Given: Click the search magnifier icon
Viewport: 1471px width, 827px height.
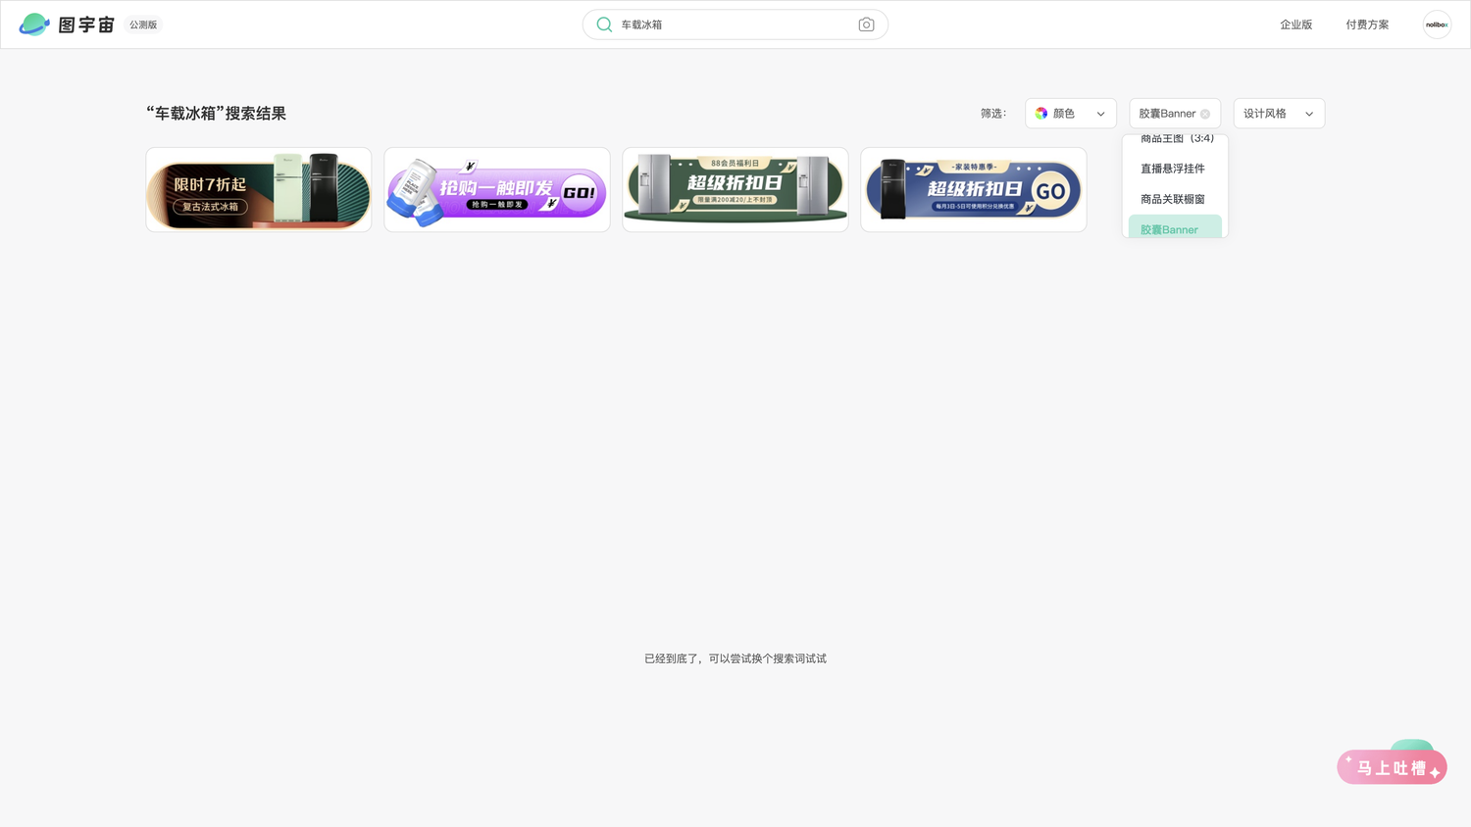Looking at the screenshot, I should click(604, 24).
